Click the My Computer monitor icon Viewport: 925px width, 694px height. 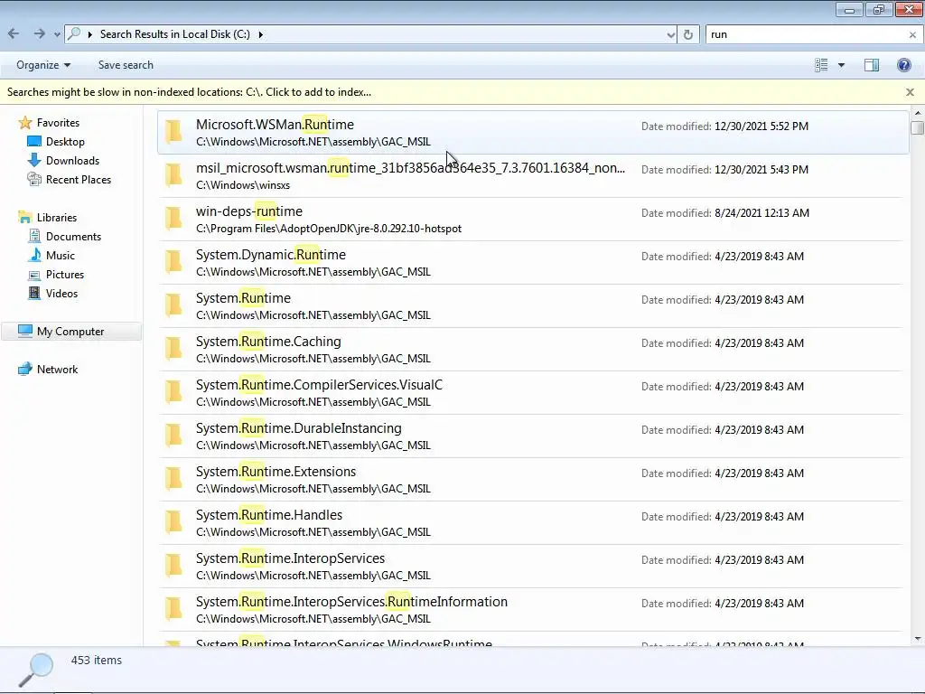24,331
